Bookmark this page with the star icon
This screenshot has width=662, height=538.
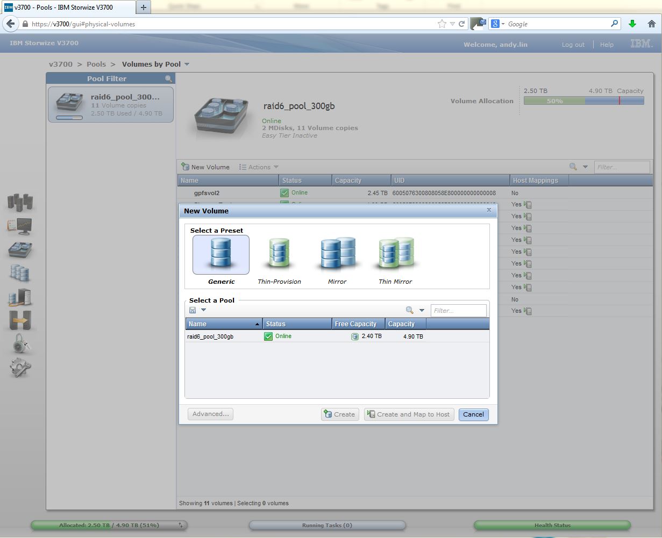[442, 24]
